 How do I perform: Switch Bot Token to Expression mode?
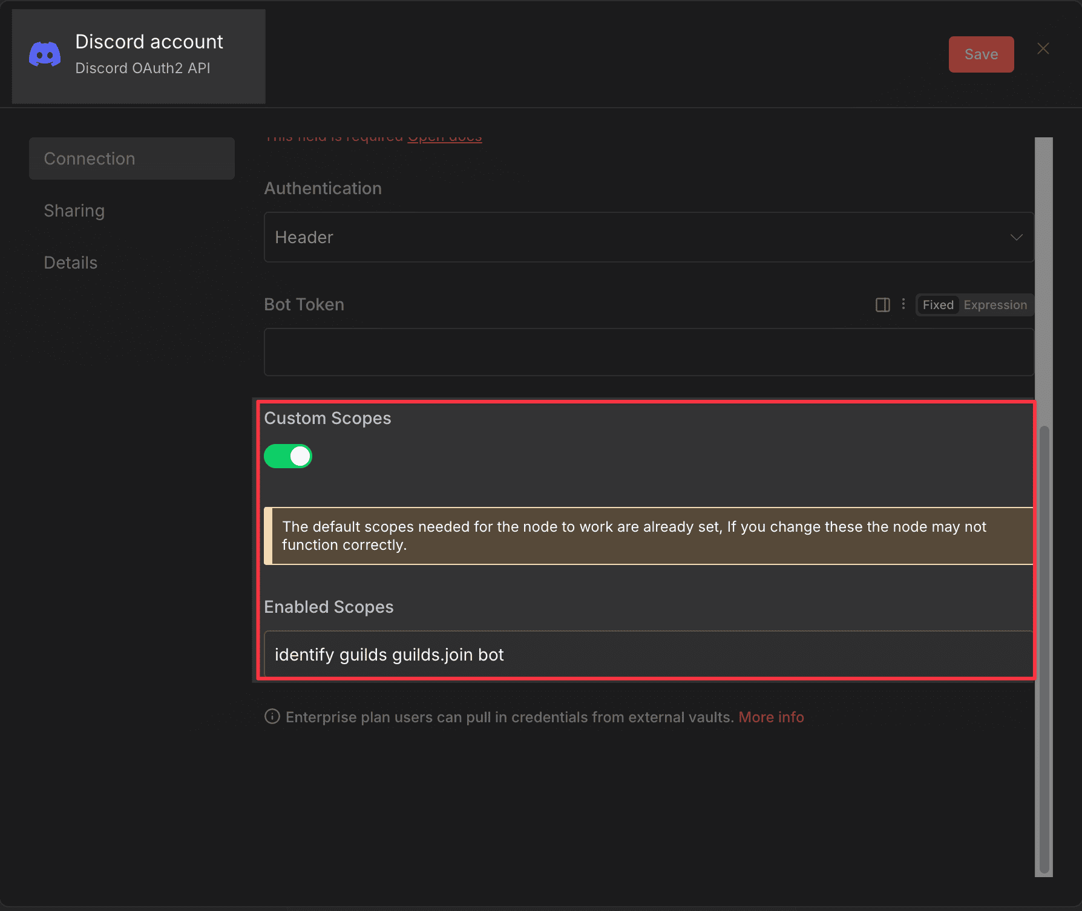pos(995,304)
